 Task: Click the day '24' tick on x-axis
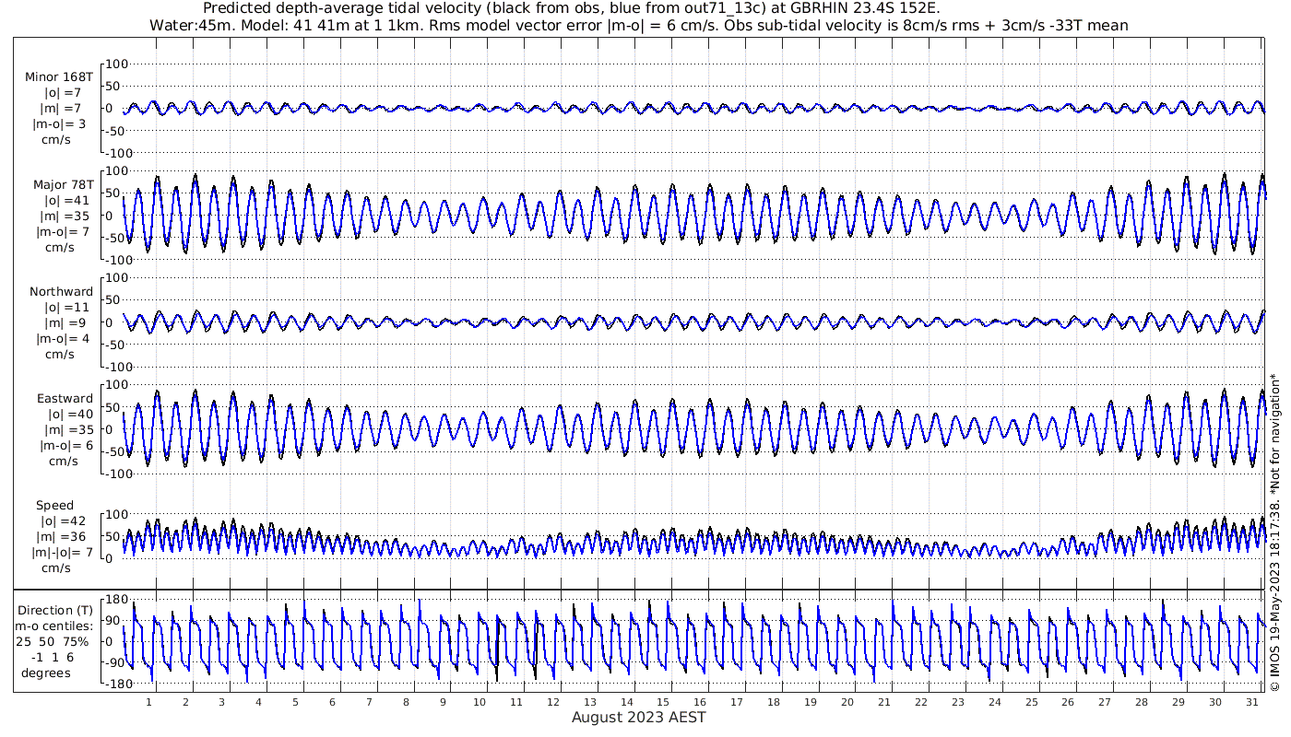(994, 702)
